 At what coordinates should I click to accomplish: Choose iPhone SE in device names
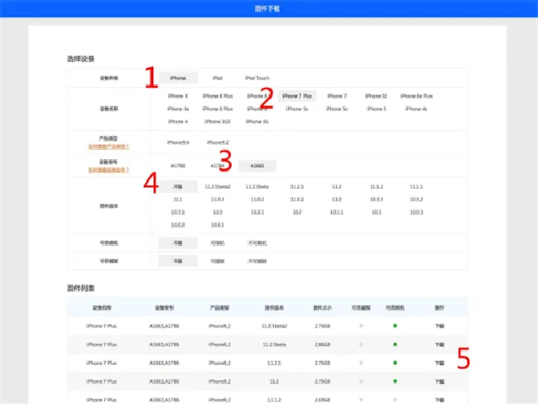click(376, 96)
